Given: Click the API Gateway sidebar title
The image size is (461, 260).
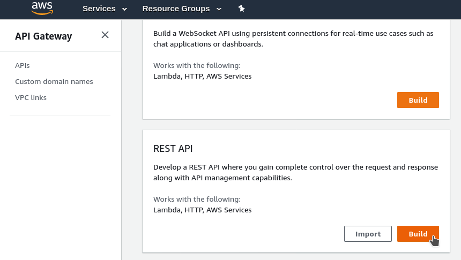Looking at the screenshot, I should pos(43,36).
